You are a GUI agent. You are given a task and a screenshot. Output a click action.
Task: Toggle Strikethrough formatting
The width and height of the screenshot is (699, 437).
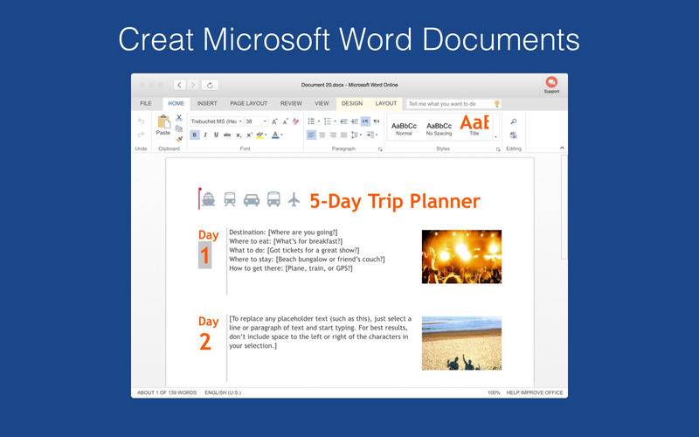click(227, 135)
